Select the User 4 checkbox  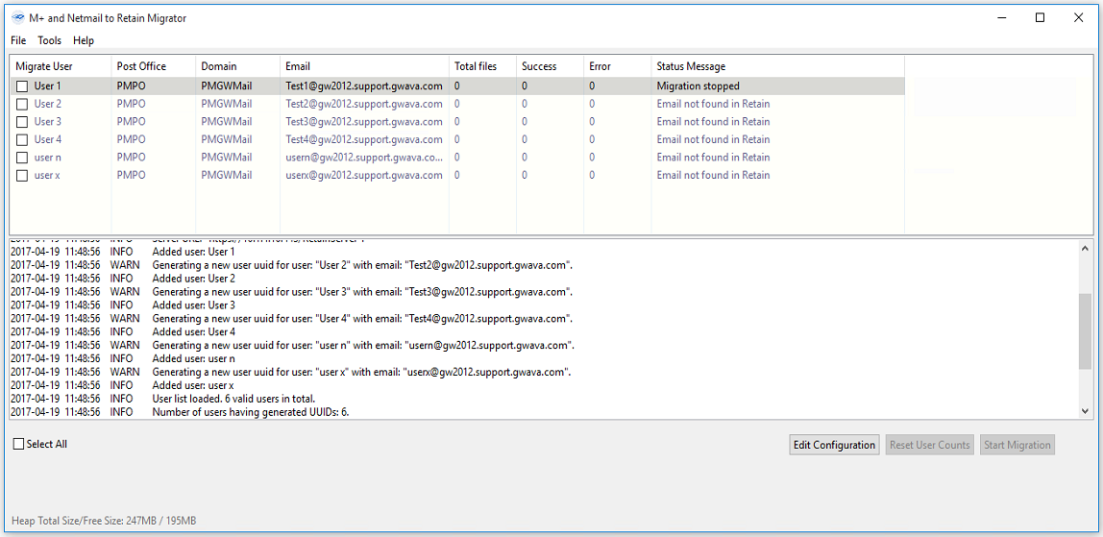coord(22,139)
